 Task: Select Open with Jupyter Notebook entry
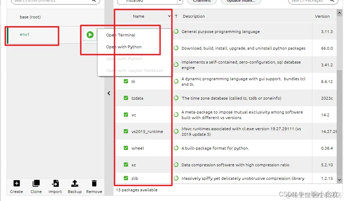pos(134,70)
